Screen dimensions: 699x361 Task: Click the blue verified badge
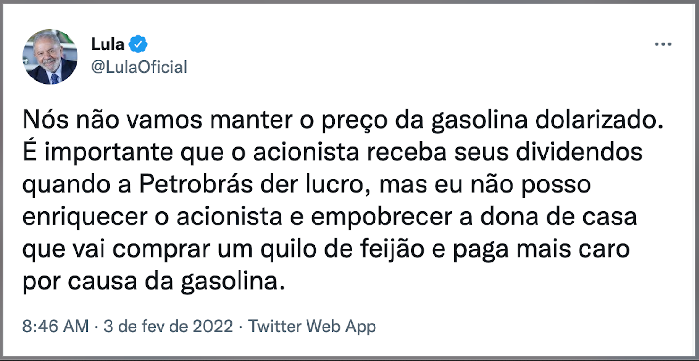click(x=139, y=44)
